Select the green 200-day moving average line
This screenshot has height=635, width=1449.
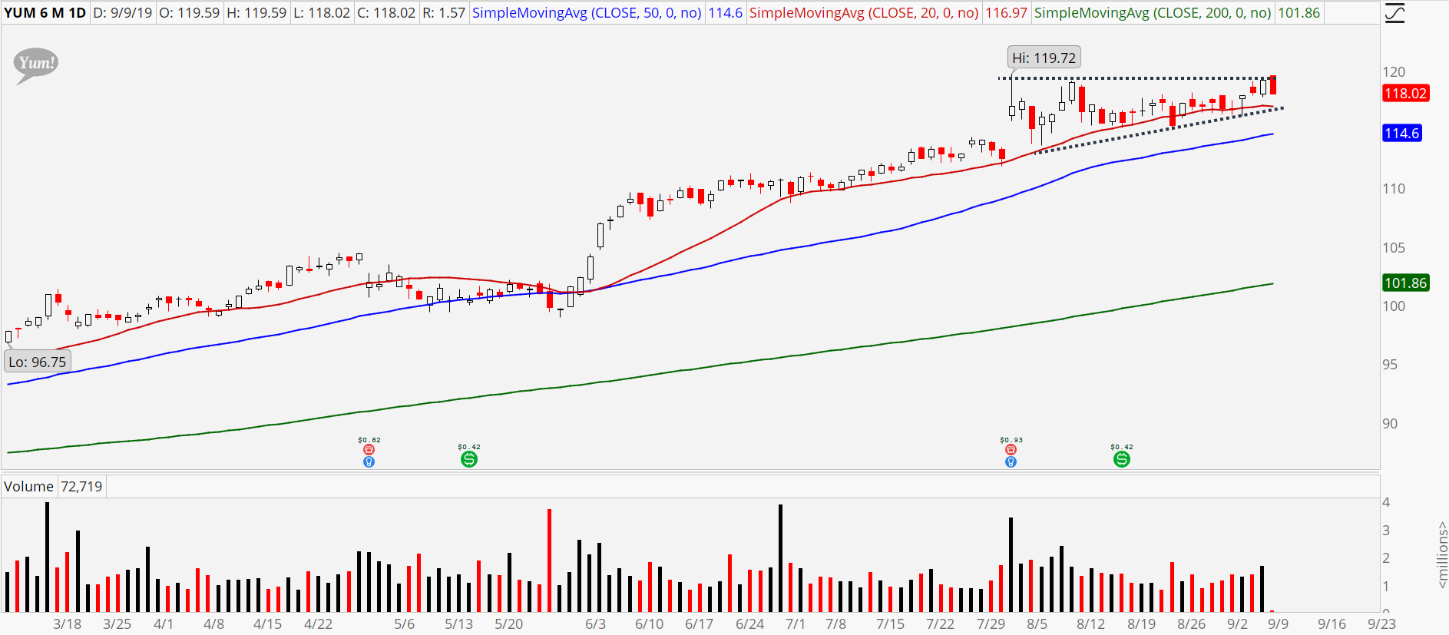tap(640, 377)
